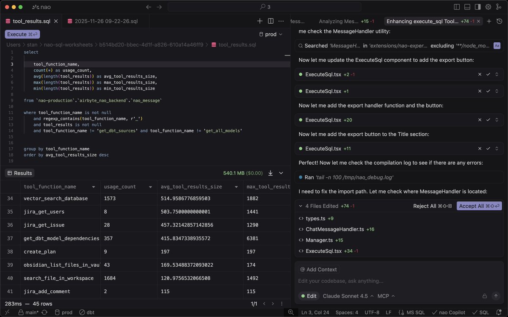The height and width of the screenshot is (317, 508).
Task: Switch to 'Analyzing Mes...' chat tab
Action: [346, 21]
